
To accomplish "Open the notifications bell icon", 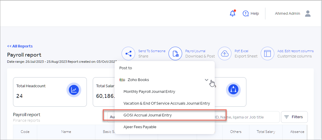I will pyautogui.click(x=232, y=14).
